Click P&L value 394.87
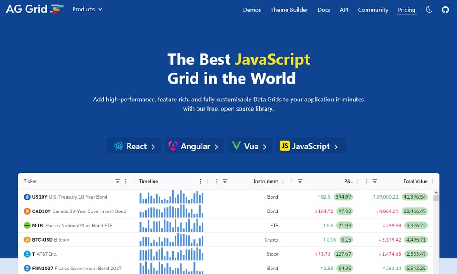This screenshot has height=274, width=457. pyautogui.click(x=343, y=197)
